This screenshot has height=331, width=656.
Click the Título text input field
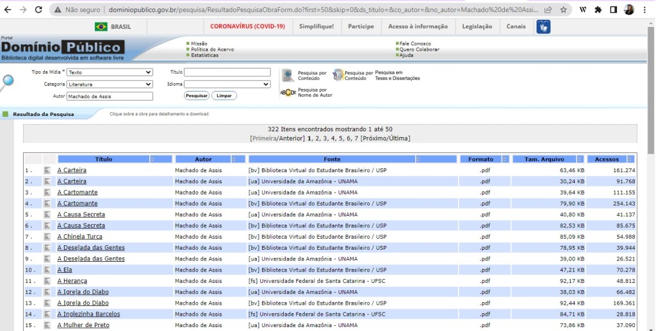pos(227,72)
